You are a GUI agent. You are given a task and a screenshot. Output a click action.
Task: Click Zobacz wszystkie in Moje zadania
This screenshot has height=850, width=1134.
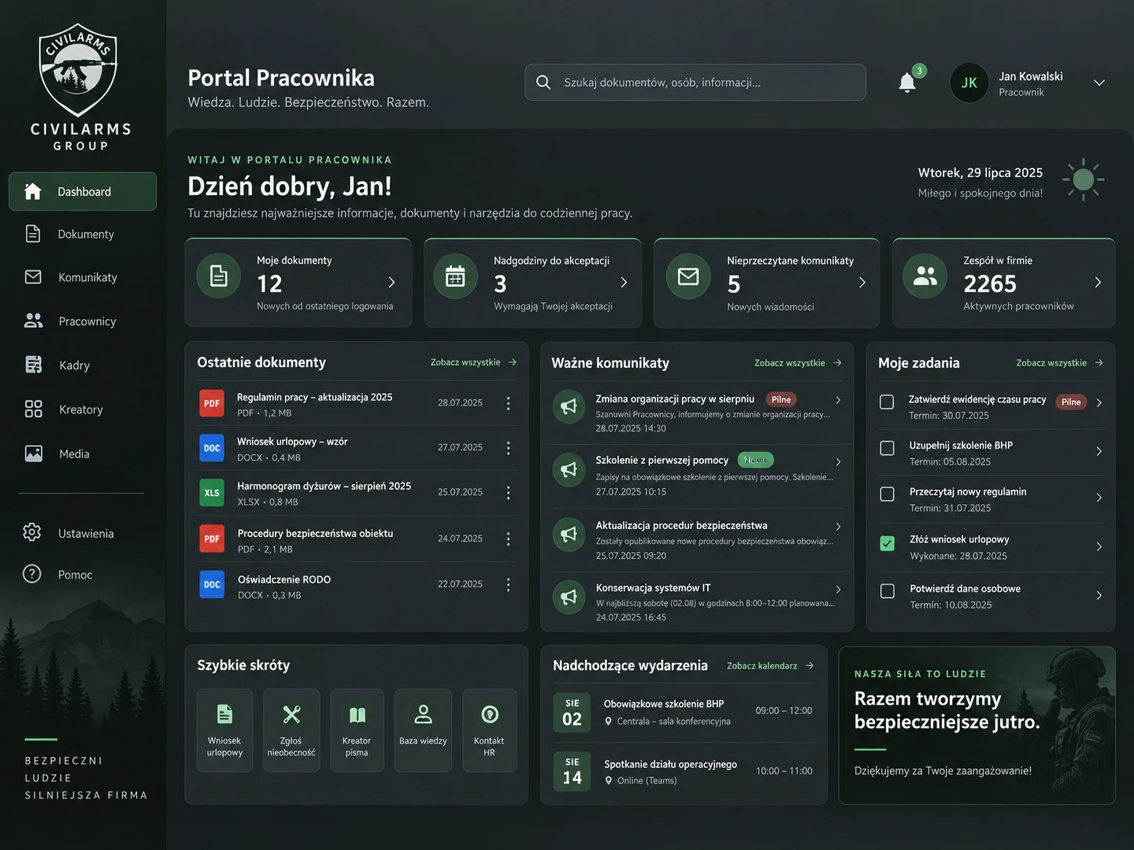pyautogui.click(x=1060, y=362)
